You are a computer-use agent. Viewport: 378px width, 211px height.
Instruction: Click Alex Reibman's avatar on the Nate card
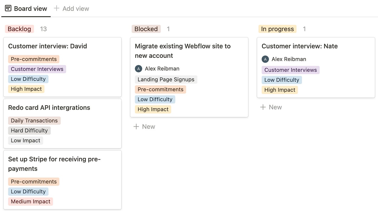click(265, 59)
